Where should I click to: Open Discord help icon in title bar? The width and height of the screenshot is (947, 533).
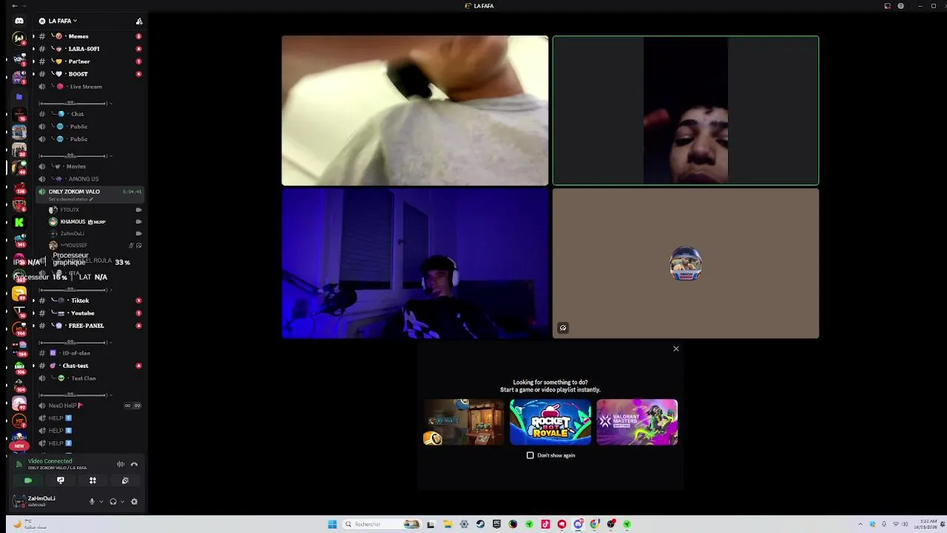pos(900,6)
